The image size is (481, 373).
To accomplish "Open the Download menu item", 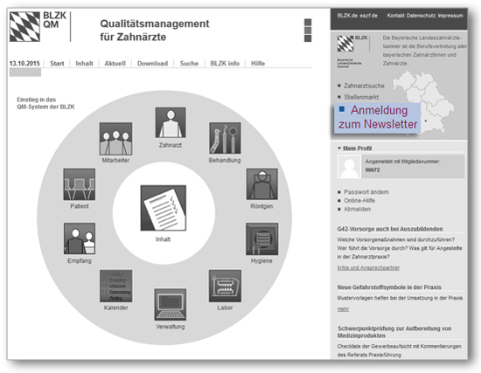I will pos(152,64).
